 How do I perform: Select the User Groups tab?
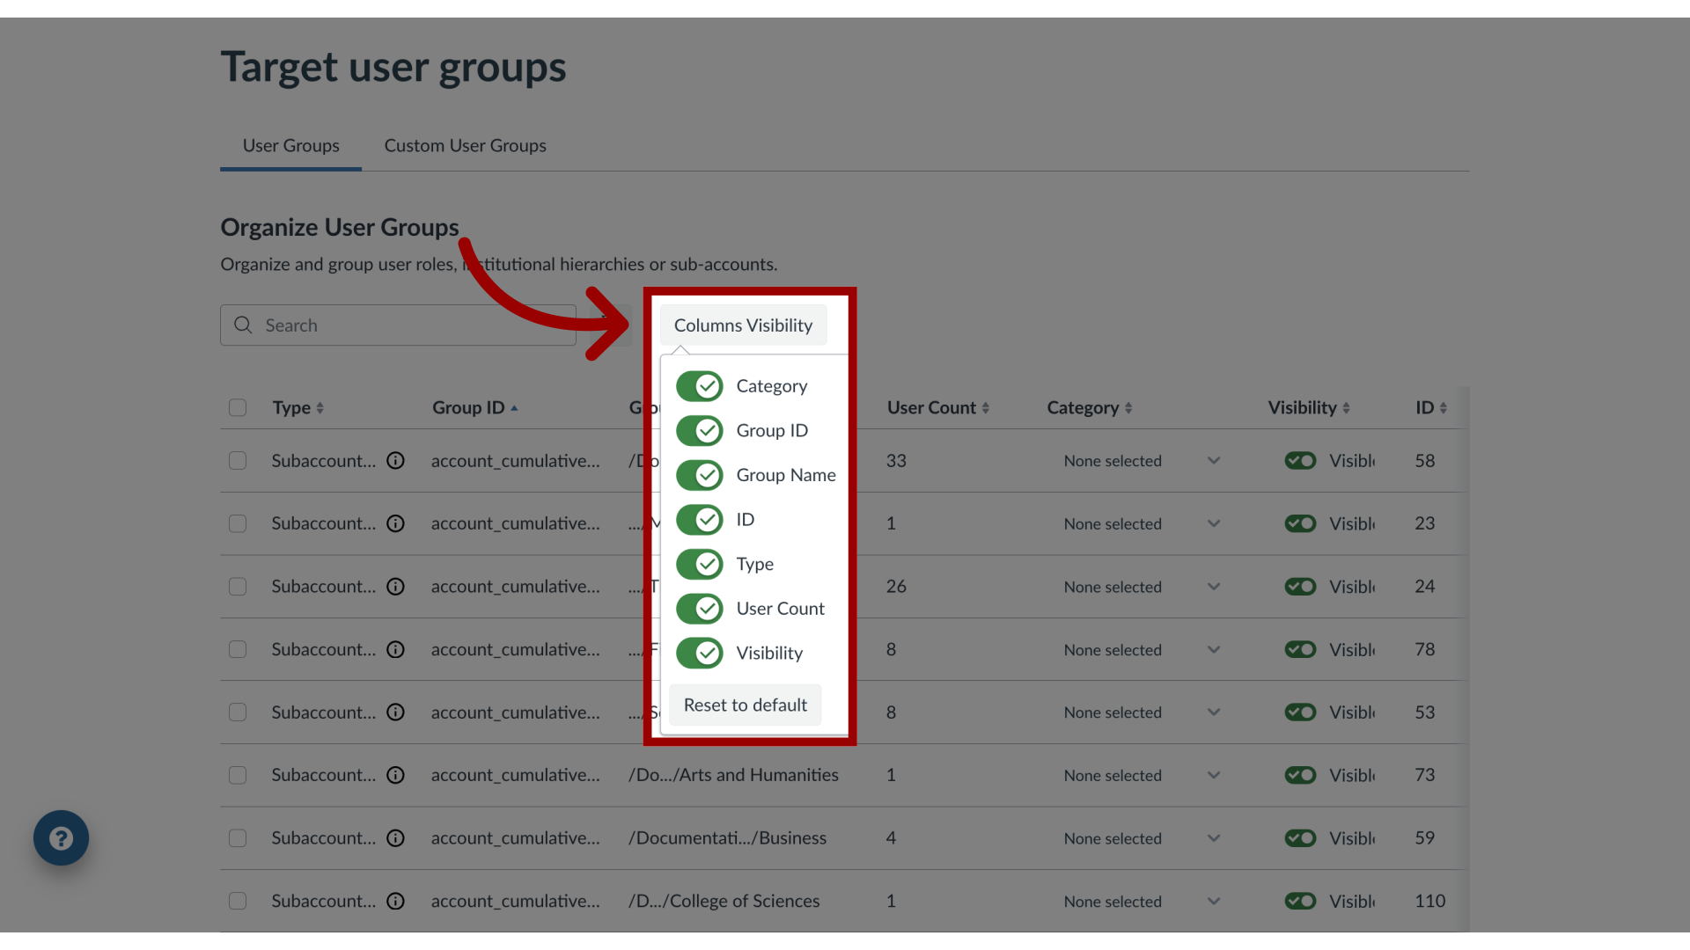[290, 145]
